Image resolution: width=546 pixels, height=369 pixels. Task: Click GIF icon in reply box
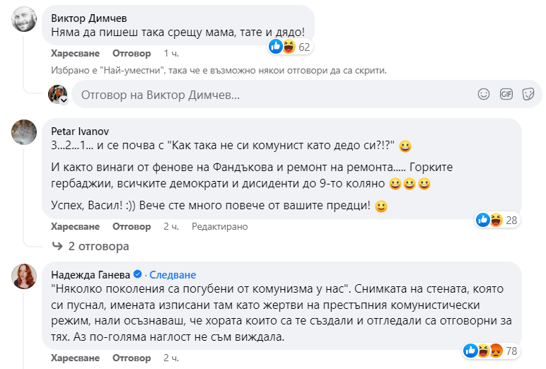point(506,94)
